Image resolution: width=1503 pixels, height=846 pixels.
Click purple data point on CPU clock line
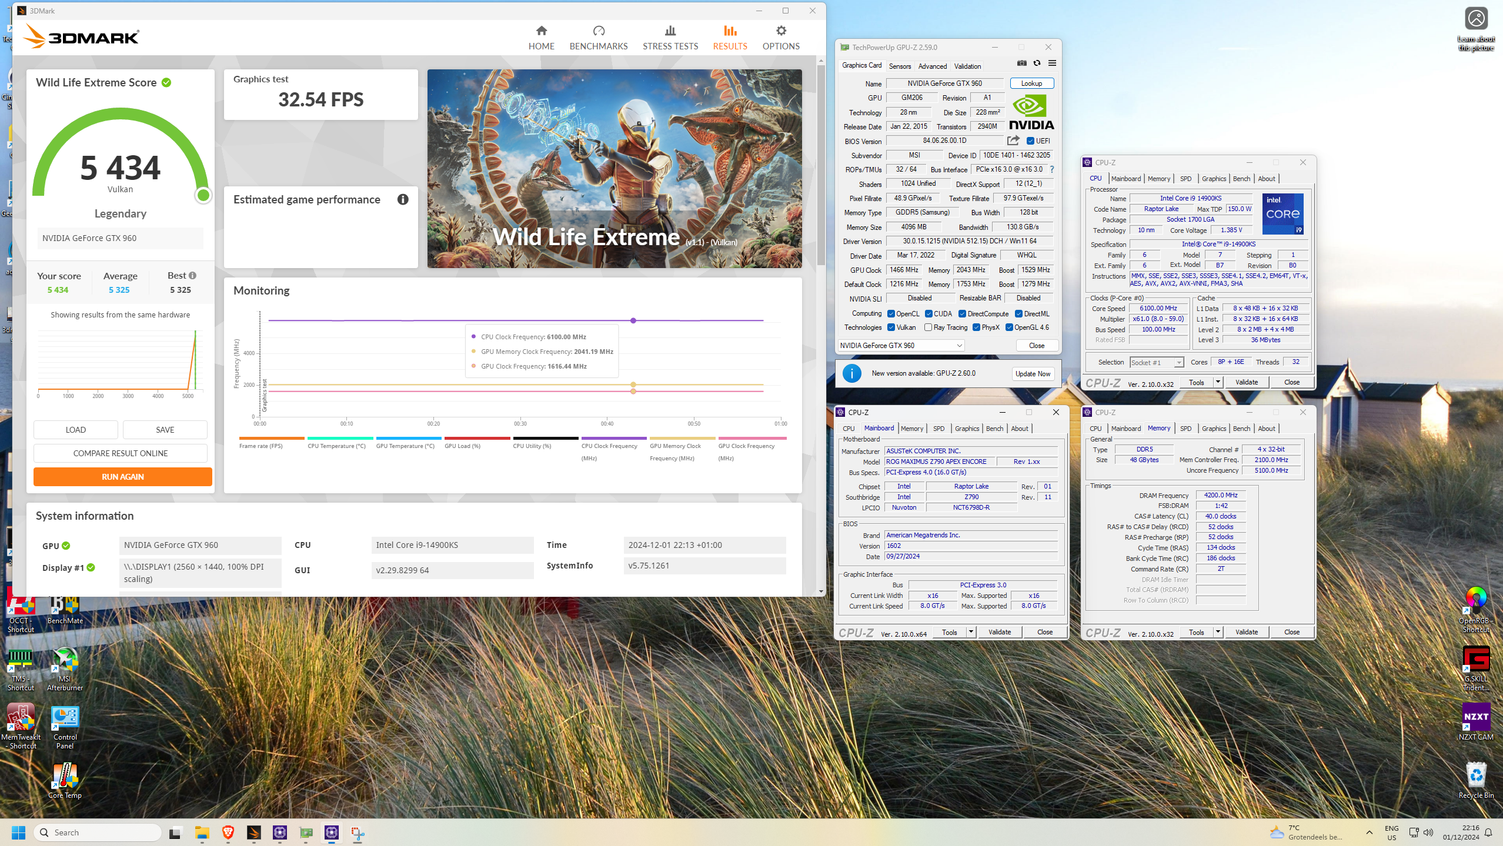click(x=633, y=320)
